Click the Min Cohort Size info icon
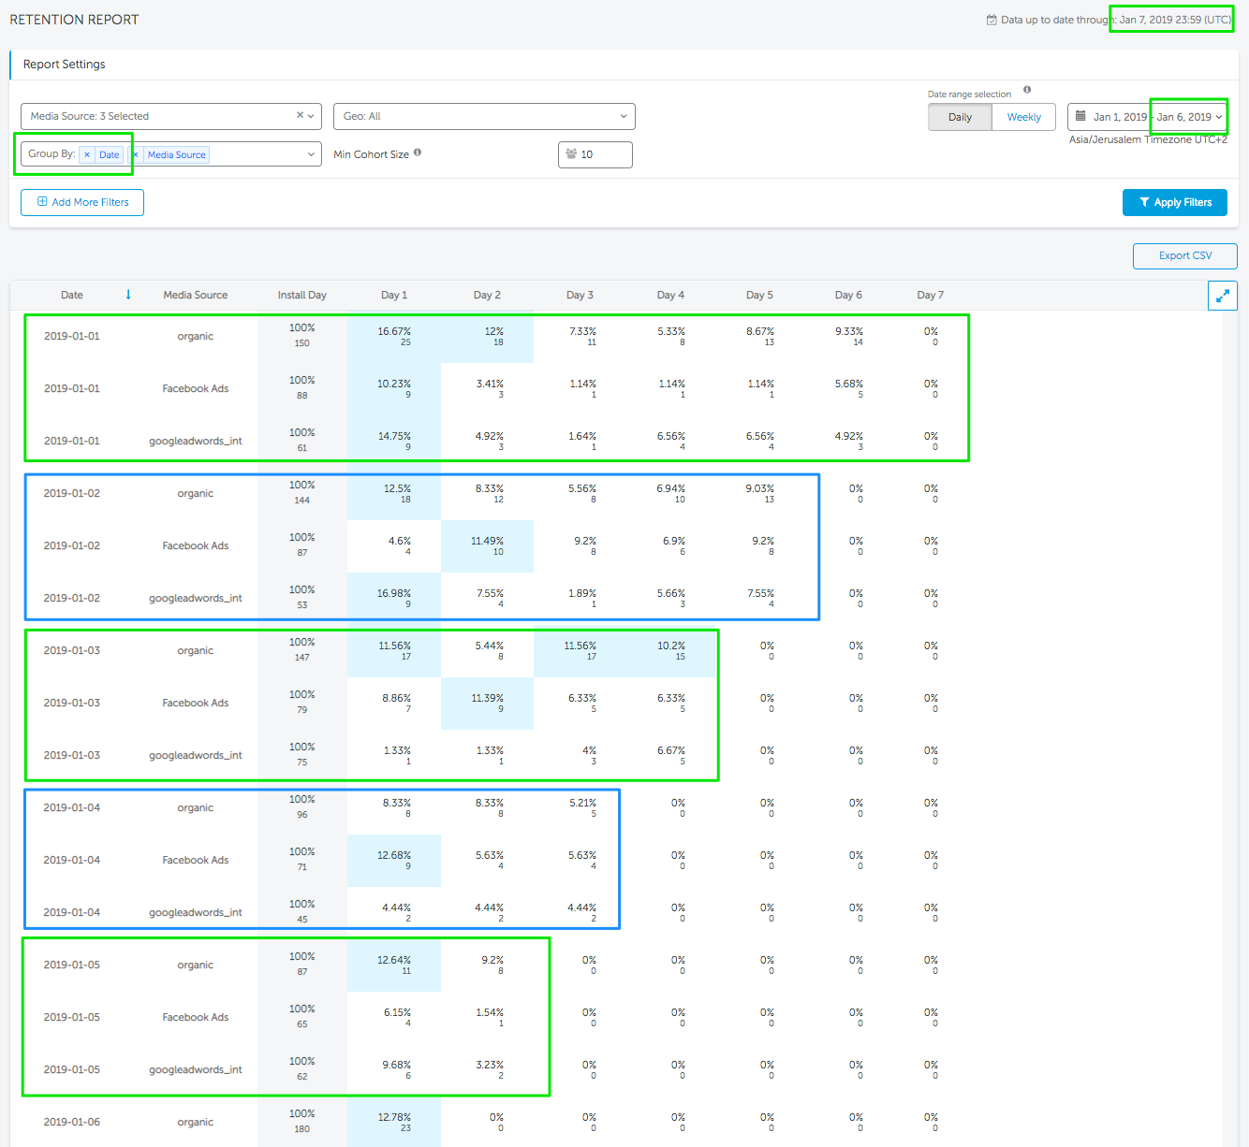This screenshot has height=1147, width=1249. [418, 152]
